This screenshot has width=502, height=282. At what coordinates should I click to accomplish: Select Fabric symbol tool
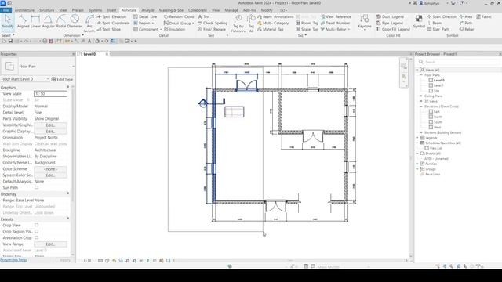(x=484, y=16)
